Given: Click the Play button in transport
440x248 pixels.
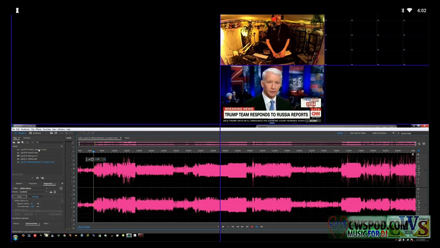Looking at the screenshot, I should coord(223,227).
